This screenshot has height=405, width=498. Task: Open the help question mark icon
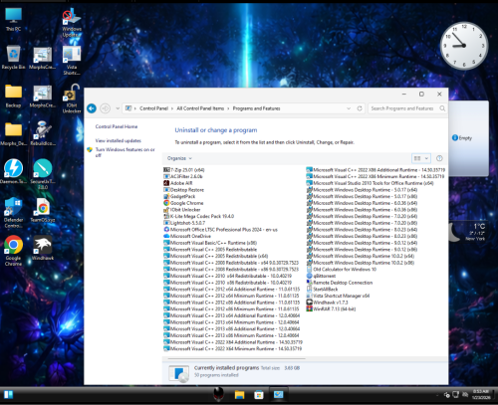coord(439,158)
